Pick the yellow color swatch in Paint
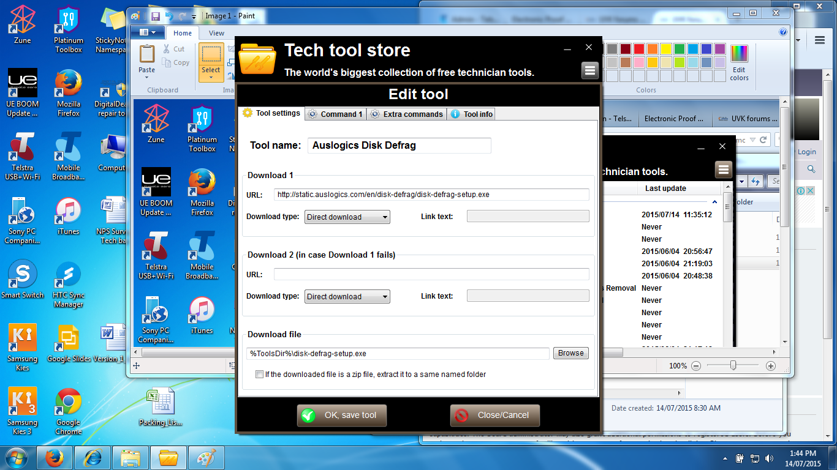This screenshot has height=470, width=837. point(665,49)
